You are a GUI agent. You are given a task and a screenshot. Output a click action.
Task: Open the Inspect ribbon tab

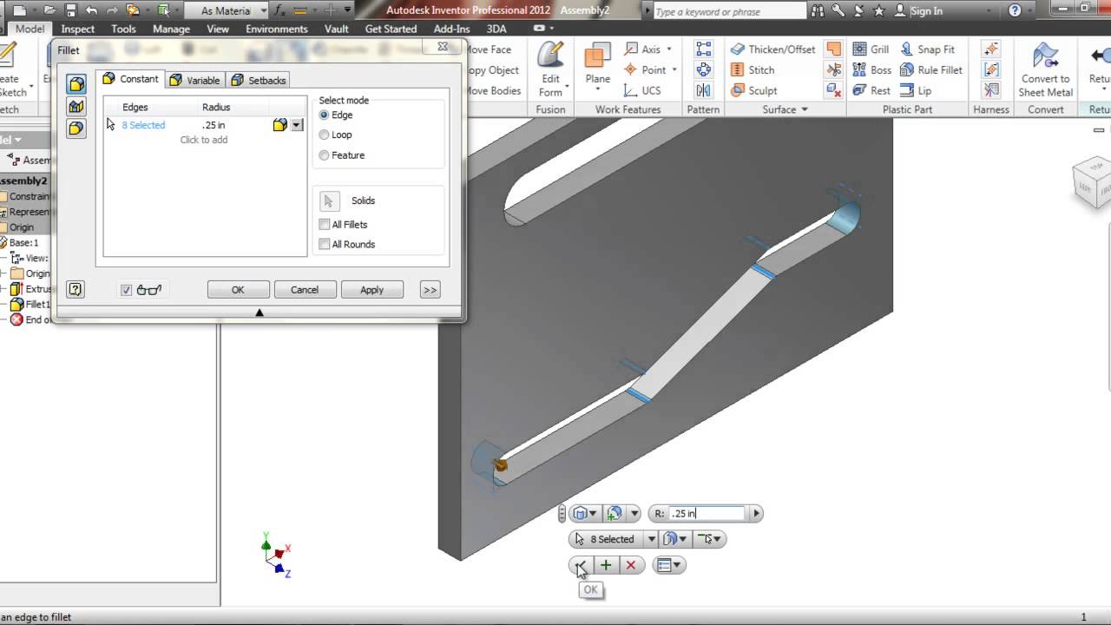point(77,29)
